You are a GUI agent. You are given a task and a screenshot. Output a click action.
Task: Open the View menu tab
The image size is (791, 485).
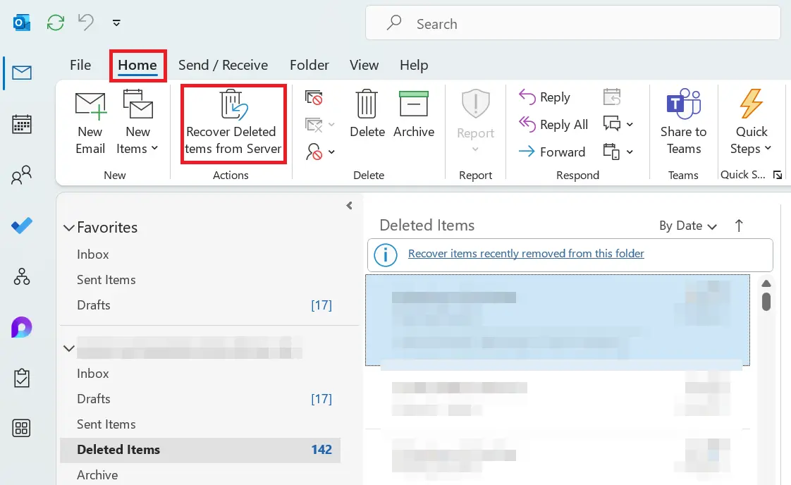click(364, 65)
